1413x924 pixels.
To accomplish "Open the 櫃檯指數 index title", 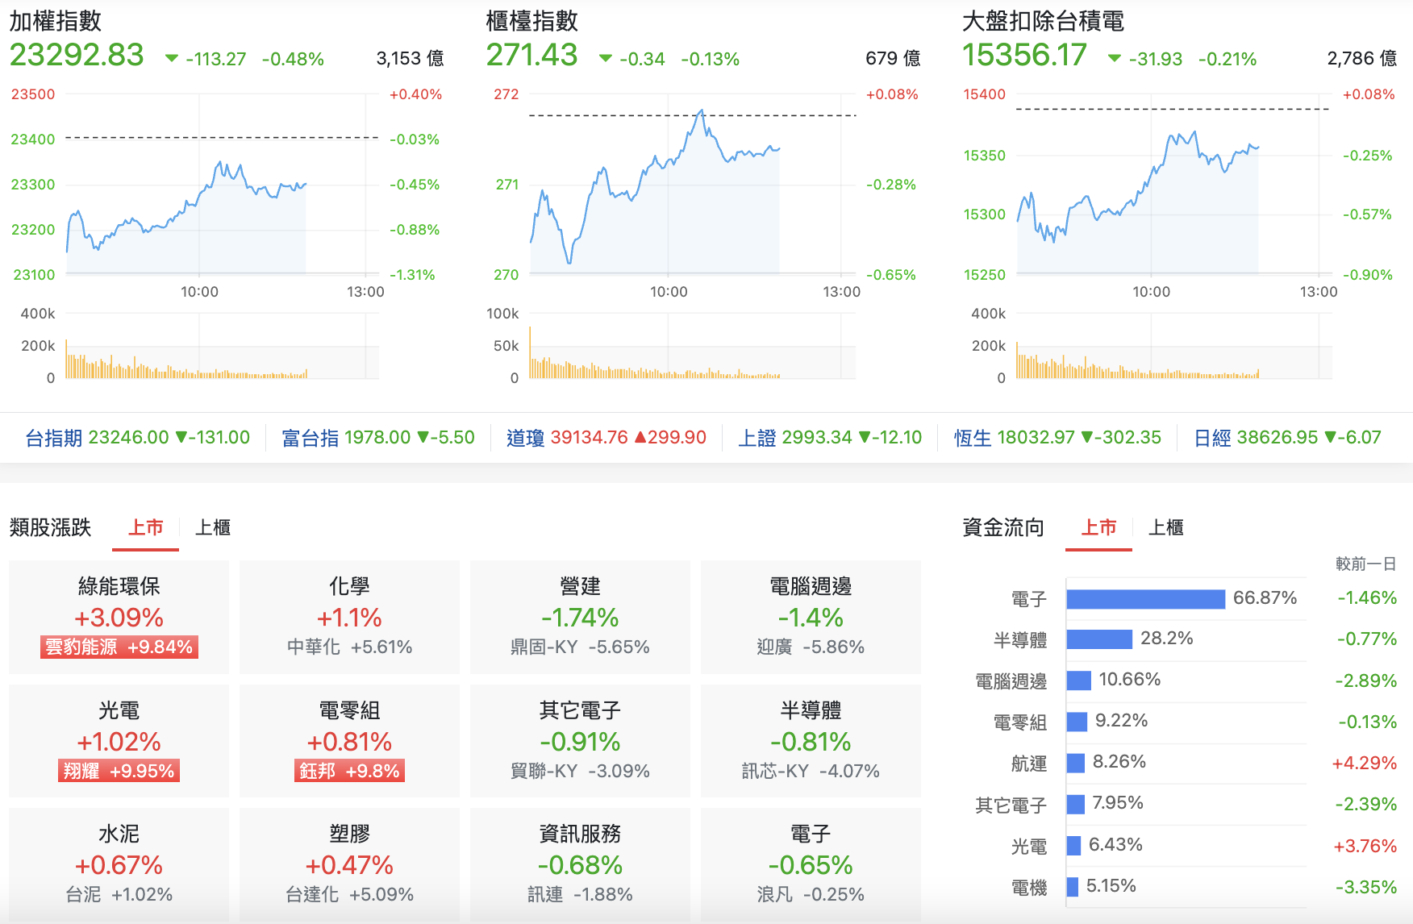I will tap(532, 21).
